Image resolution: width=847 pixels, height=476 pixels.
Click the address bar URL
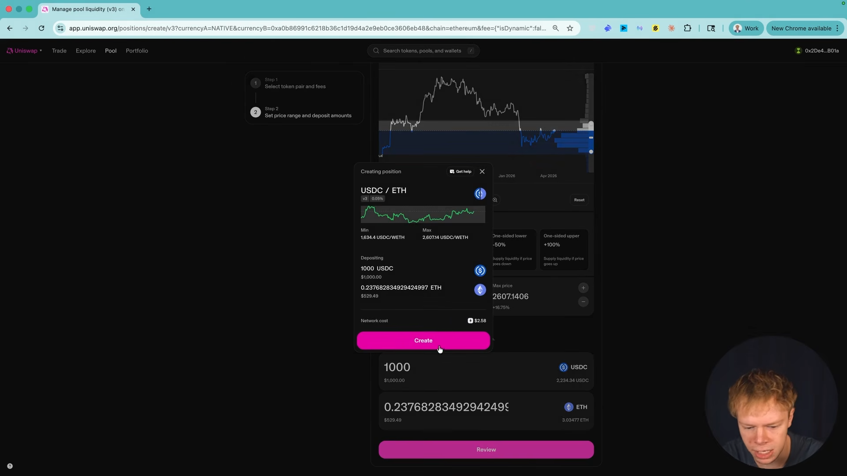[307, 28]
